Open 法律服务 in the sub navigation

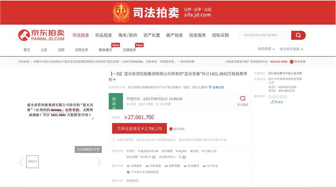(x=129, y=50)
